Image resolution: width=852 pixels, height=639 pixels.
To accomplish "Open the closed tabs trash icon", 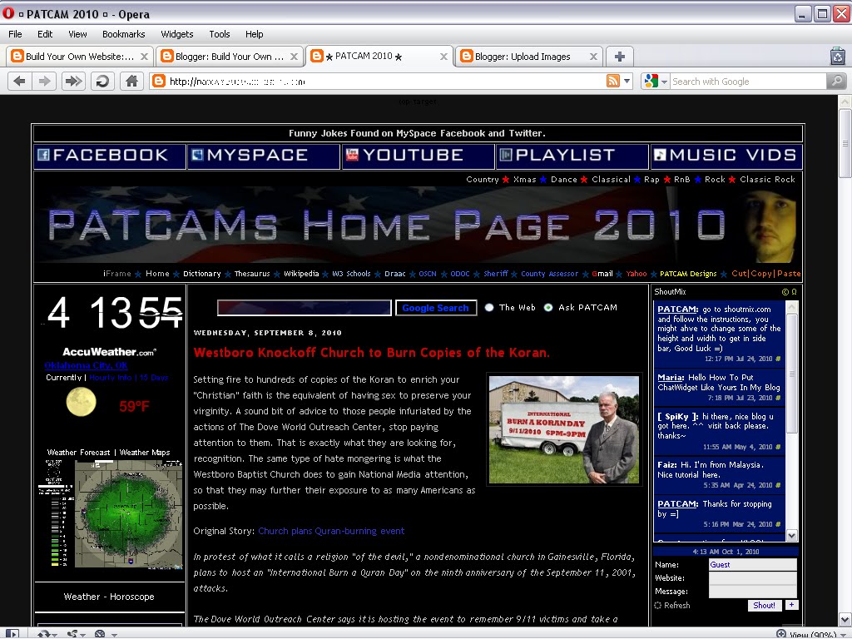I will [x=838, y=57].
